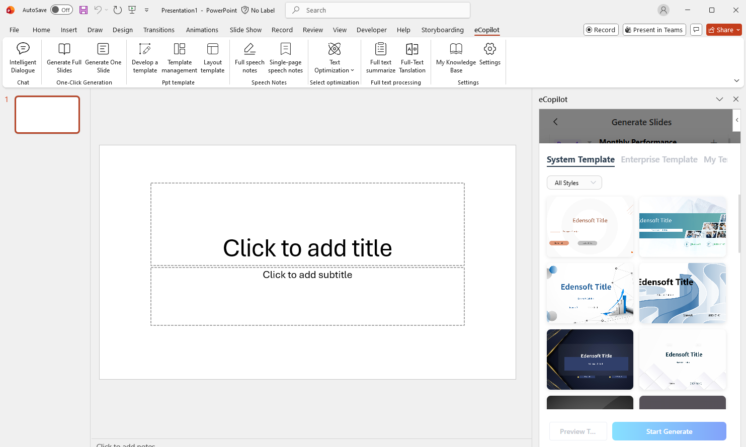Click the Start Generate button
The height and width of the screenshot is (447, 746).
pyautogui.click(x=669, y=431)
